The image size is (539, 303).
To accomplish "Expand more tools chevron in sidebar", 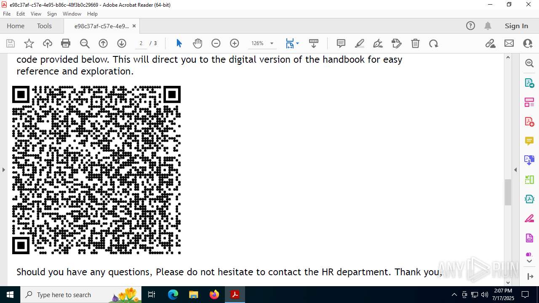I will [x=529, y=261].
